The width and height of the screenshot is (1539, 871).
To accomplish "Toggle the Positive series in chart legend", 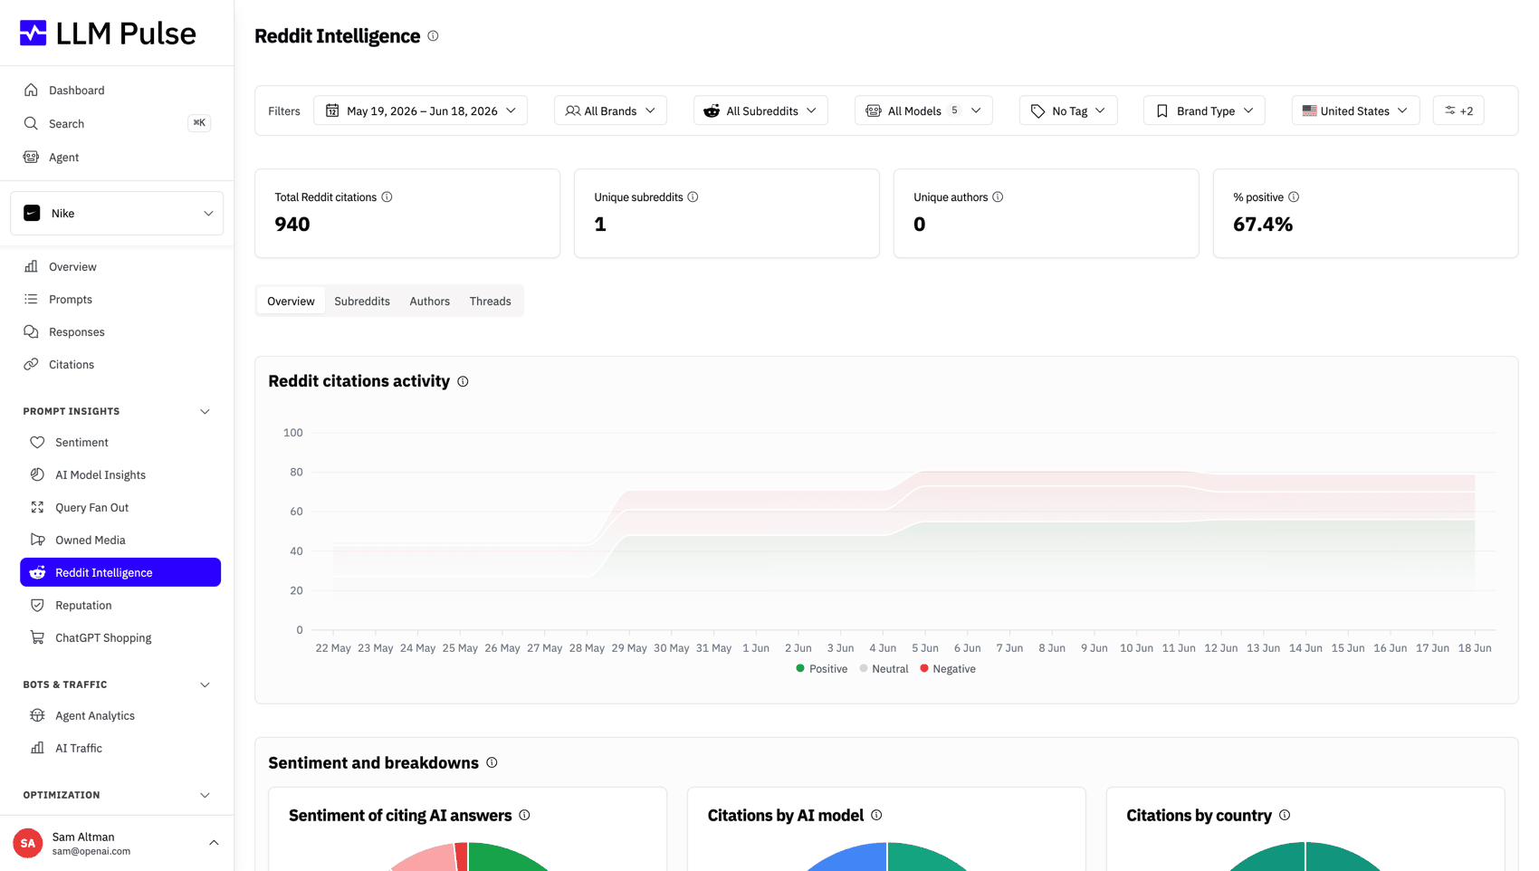I will [x=821, y=668].
